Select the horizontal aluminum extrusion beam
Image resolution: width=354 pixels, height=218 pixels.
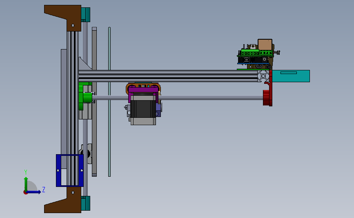coord(168,76)
